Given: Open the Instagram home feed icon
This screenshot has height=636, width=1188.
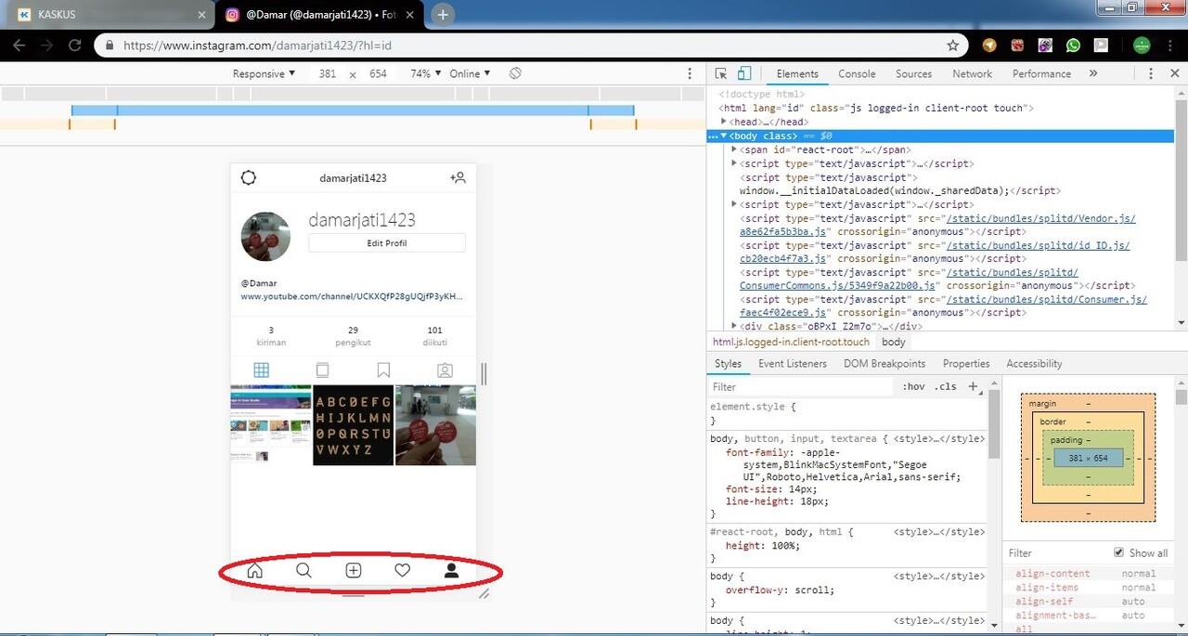Looking at the screenshot, I should point(255,570).
